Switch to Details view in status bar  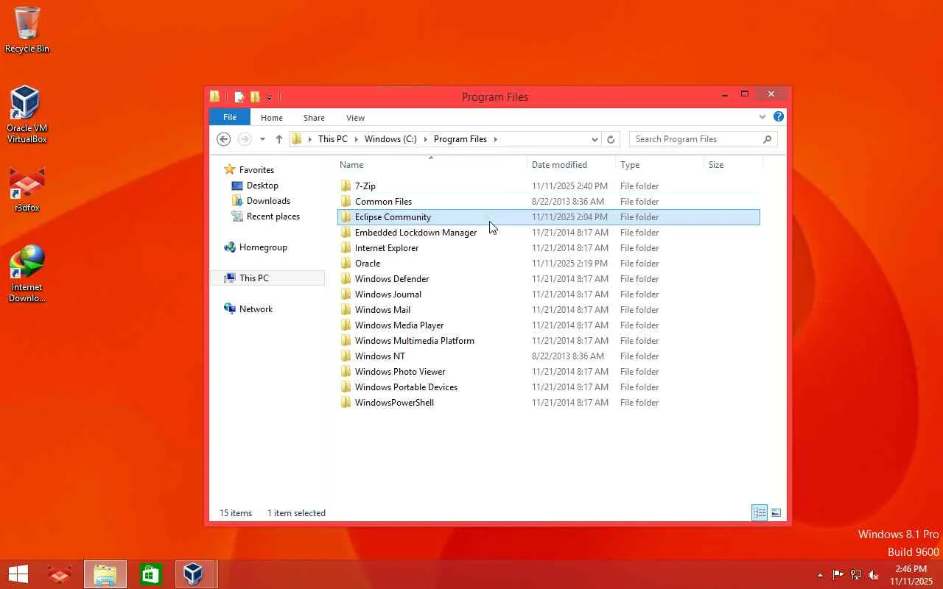pyautogui.click(x=760, y=513)
